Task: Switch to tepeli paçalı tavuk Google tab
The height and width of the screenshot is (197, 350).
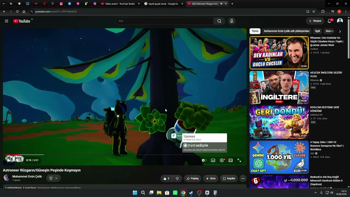Action: 164,4
